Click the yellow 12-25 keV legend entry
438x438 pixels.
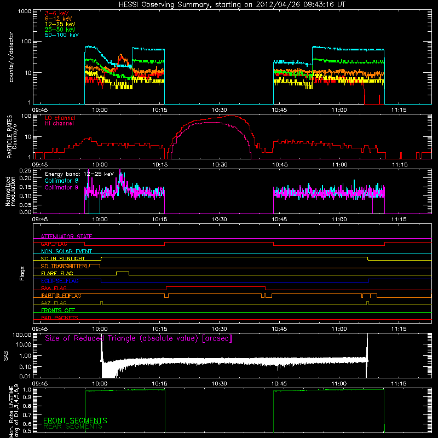point(60,24)
